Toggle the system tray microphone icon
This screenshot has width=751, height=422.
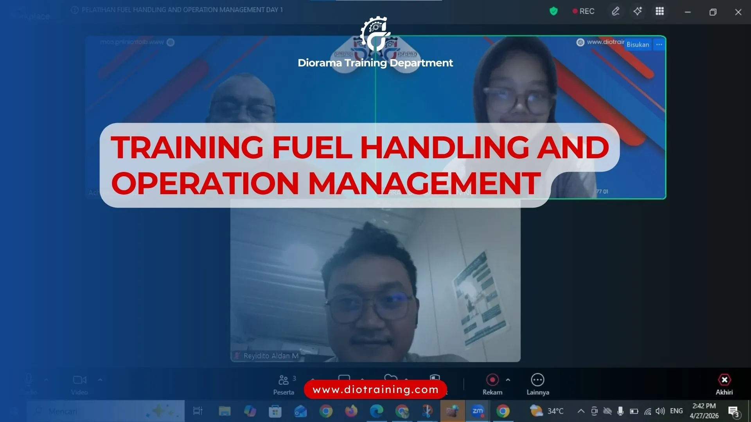(x=620, y=411)
